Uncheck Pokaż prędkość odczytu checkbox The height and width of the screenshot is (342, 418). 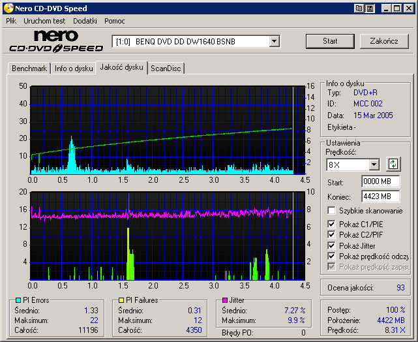coord(331,256)
